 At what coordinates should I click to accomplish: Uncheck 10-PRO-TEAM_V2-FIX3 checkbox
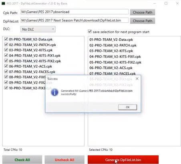[x=6, y=88]
